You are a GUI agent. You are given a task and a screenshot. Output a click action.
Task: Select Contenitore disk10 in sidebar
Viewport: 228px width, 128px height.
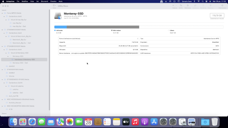(x=16, y=83)
